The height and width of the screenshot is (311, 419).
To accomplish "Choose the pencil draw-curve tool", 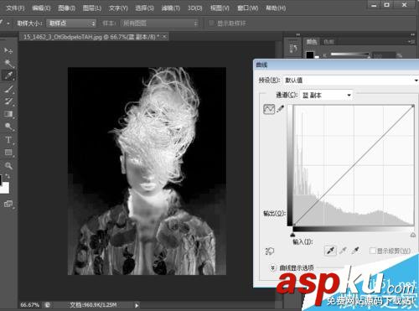I will pyautogui.click(x=281, y=109).
